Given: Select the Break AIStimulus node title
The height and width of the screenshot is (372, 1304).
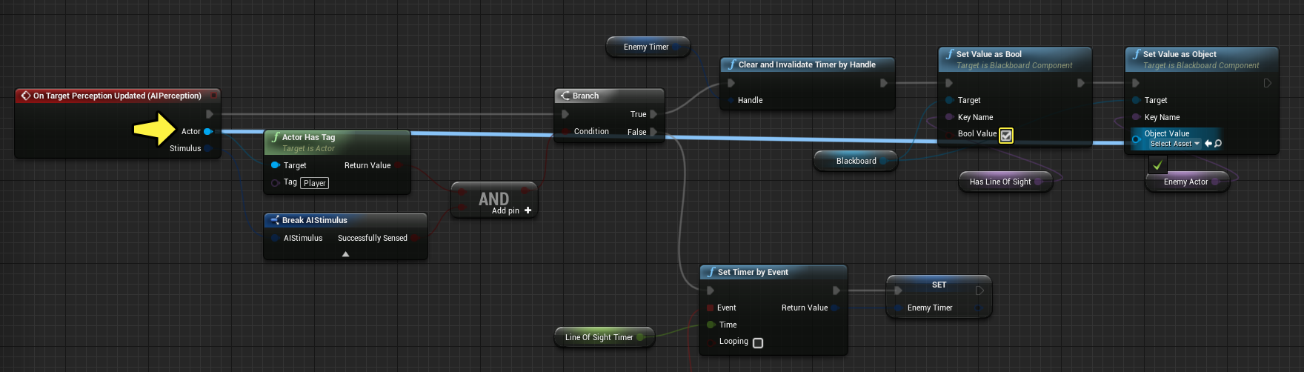Looking at the screenshot, I should pos(314,220).
